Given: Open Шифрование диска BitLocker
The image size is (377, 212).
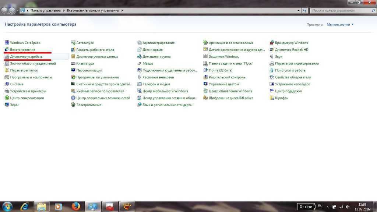Looking at the screenshot, I should click(x=231, y=98).
